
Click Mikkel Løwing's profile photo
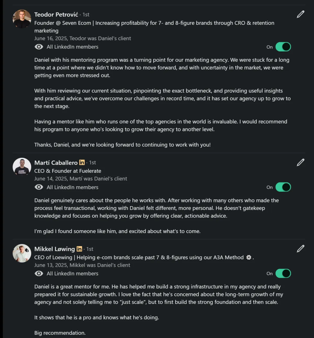click(22, 253)
